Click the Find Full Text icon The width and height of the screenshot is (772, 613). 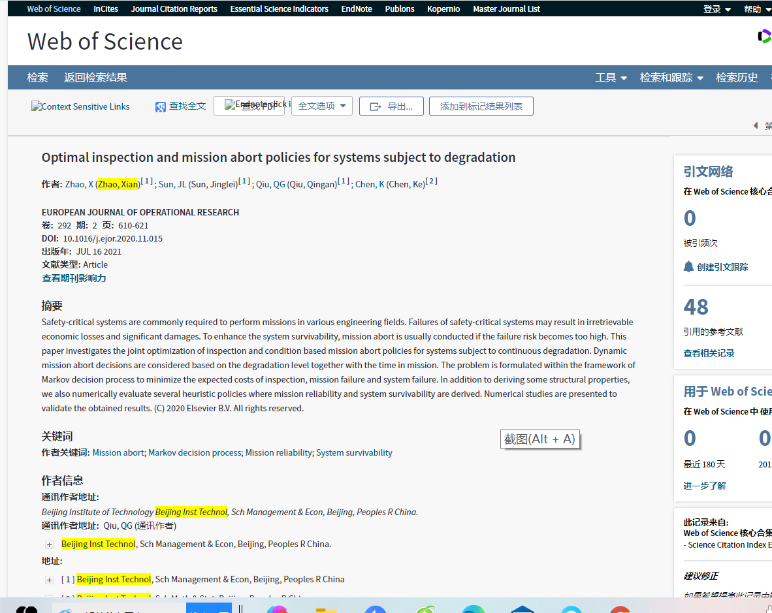[161, 106]
